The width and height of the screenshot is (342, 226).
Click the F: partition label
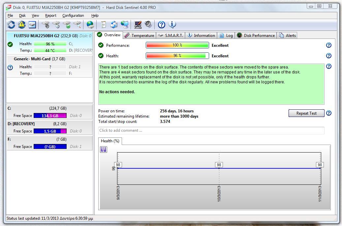[x=9, y=139]
